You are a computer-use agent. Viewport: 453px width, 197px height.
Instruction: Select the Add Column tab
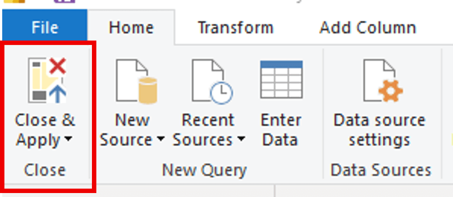point(367,28)
